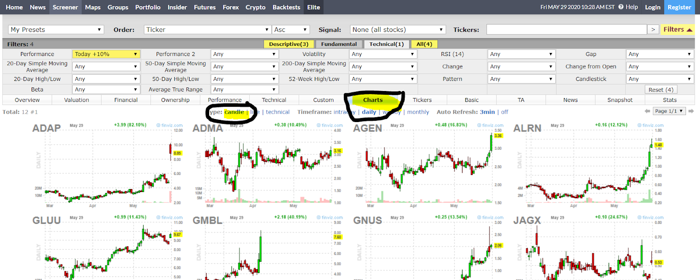Open the Asc sort direction dropdown
This screenshot has width=700, height=280.
tap(291, 29)
